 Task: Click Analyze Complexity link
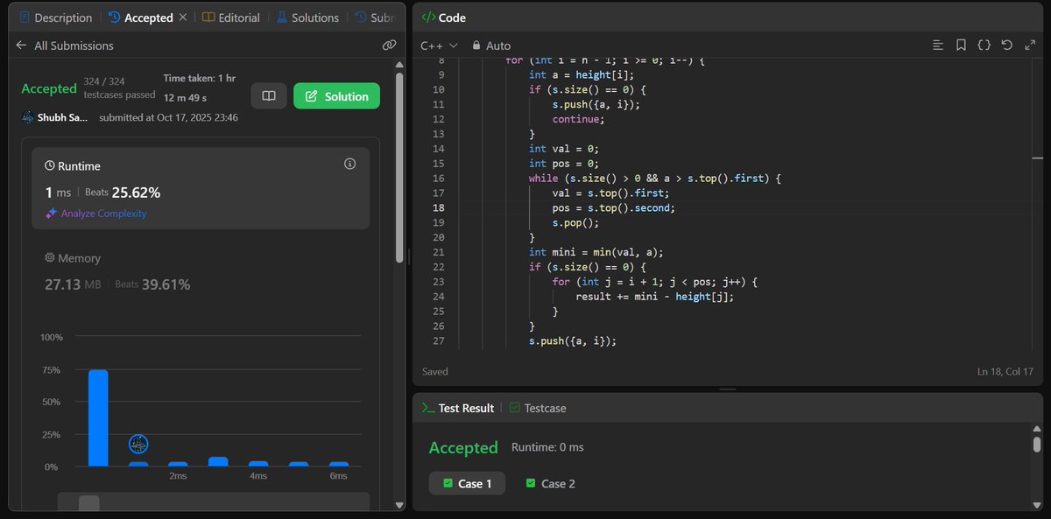pos(96,214)
